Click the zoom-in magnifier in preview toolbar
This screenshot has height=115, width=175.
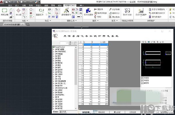[x=143, y=42]
